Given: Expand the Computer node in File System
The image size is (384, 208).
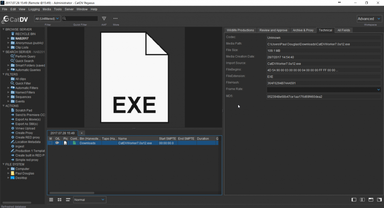Looking at the screenshot, I should point(8,169).
